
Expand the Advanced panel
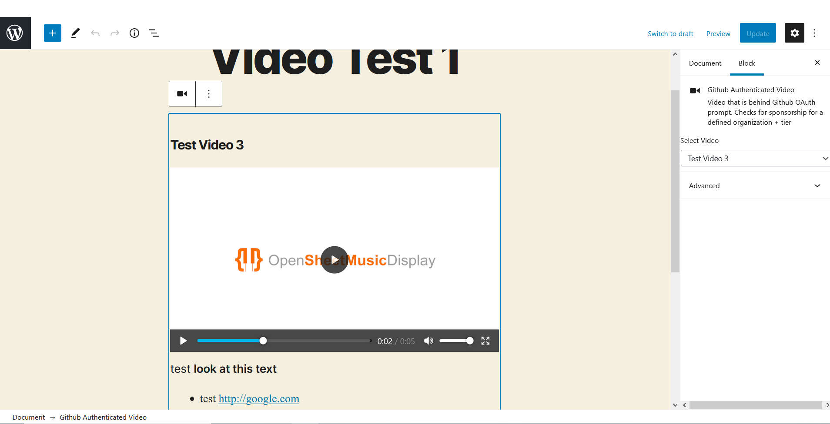click(755, 186)
